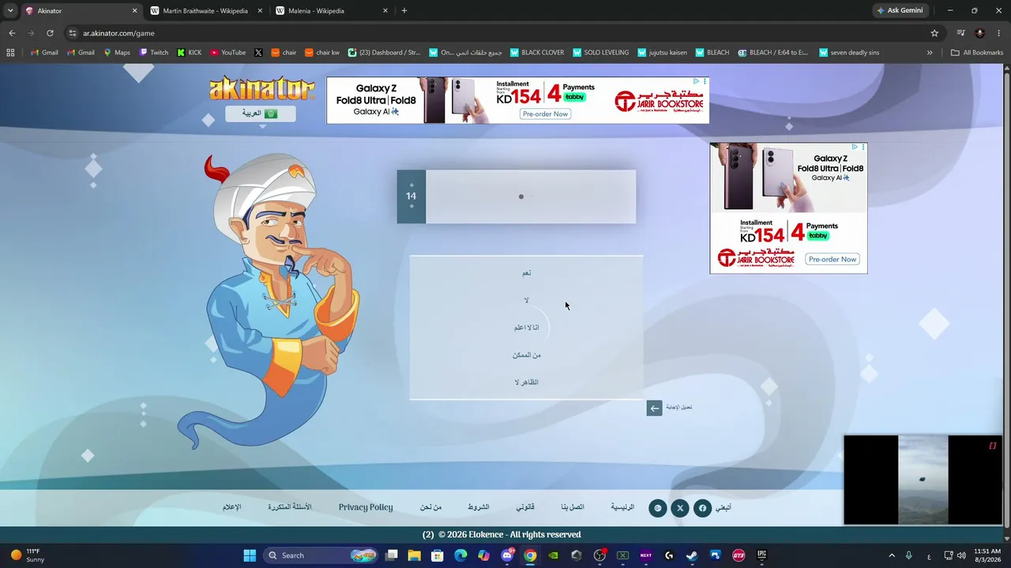Open the Twitch bookmark
Image resolution: width=1011 pixels, height=568 pixels.
coord(154,53)
